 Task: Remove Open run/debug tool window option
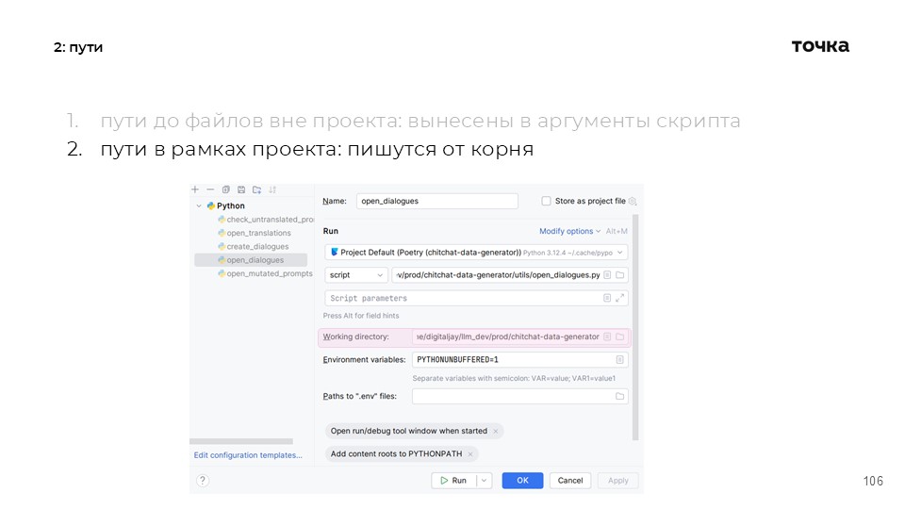496,431
